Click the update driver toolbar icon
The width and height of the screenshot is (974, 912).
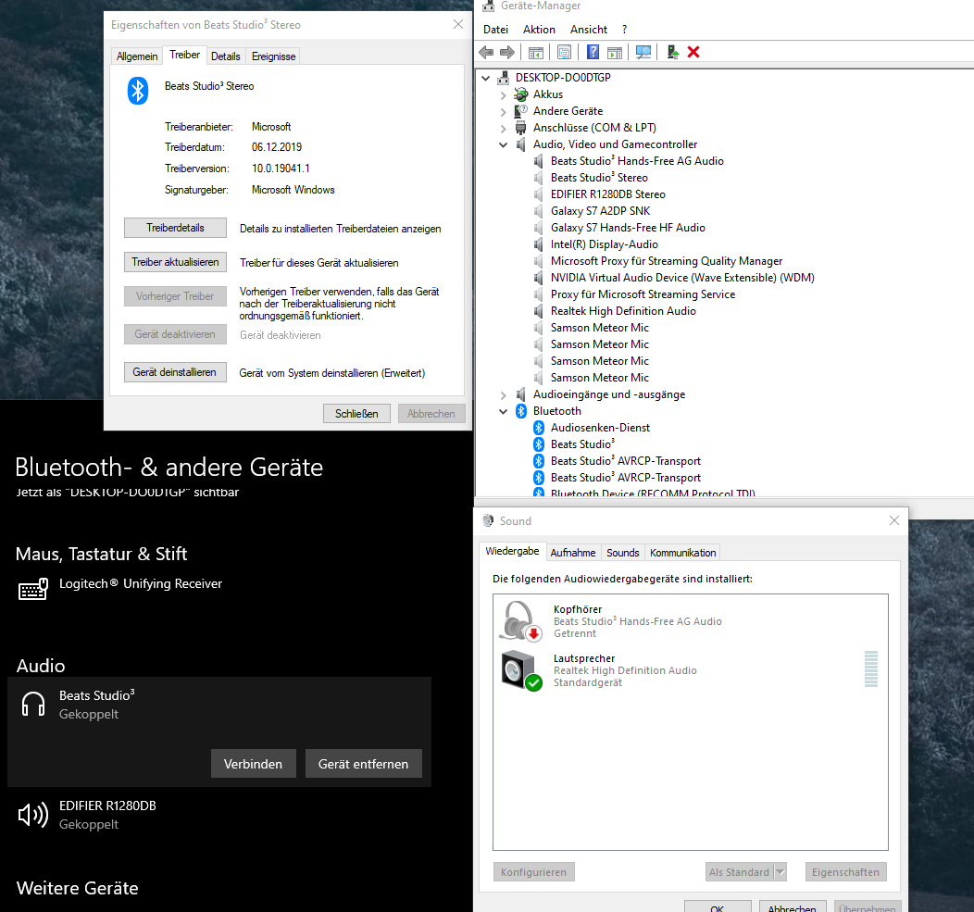tap(673, 52)
